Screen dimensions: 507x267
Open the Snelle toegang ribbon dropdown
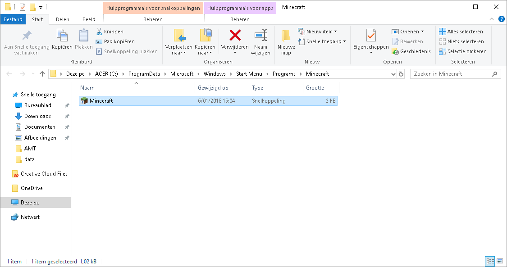[322, 41]
